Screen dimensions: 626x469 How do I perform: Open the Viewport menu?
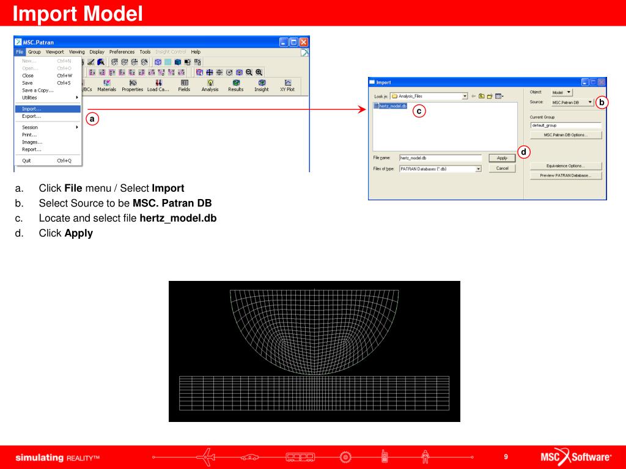(x=54, y=52)
